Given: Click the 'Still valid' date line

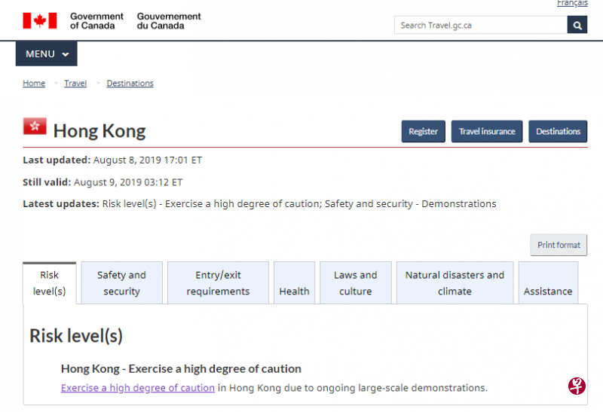Looking at the screenshot, I should click(x=103, y=182).
